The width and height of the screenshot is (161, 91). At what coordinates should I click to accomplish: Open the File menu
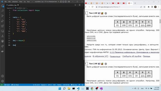tap(6, 2)
